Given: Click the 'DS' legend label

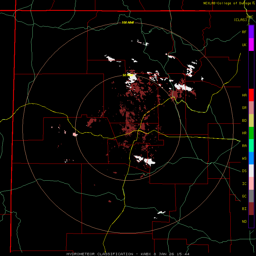Looking at the screenshot, I should coord(244,171).
